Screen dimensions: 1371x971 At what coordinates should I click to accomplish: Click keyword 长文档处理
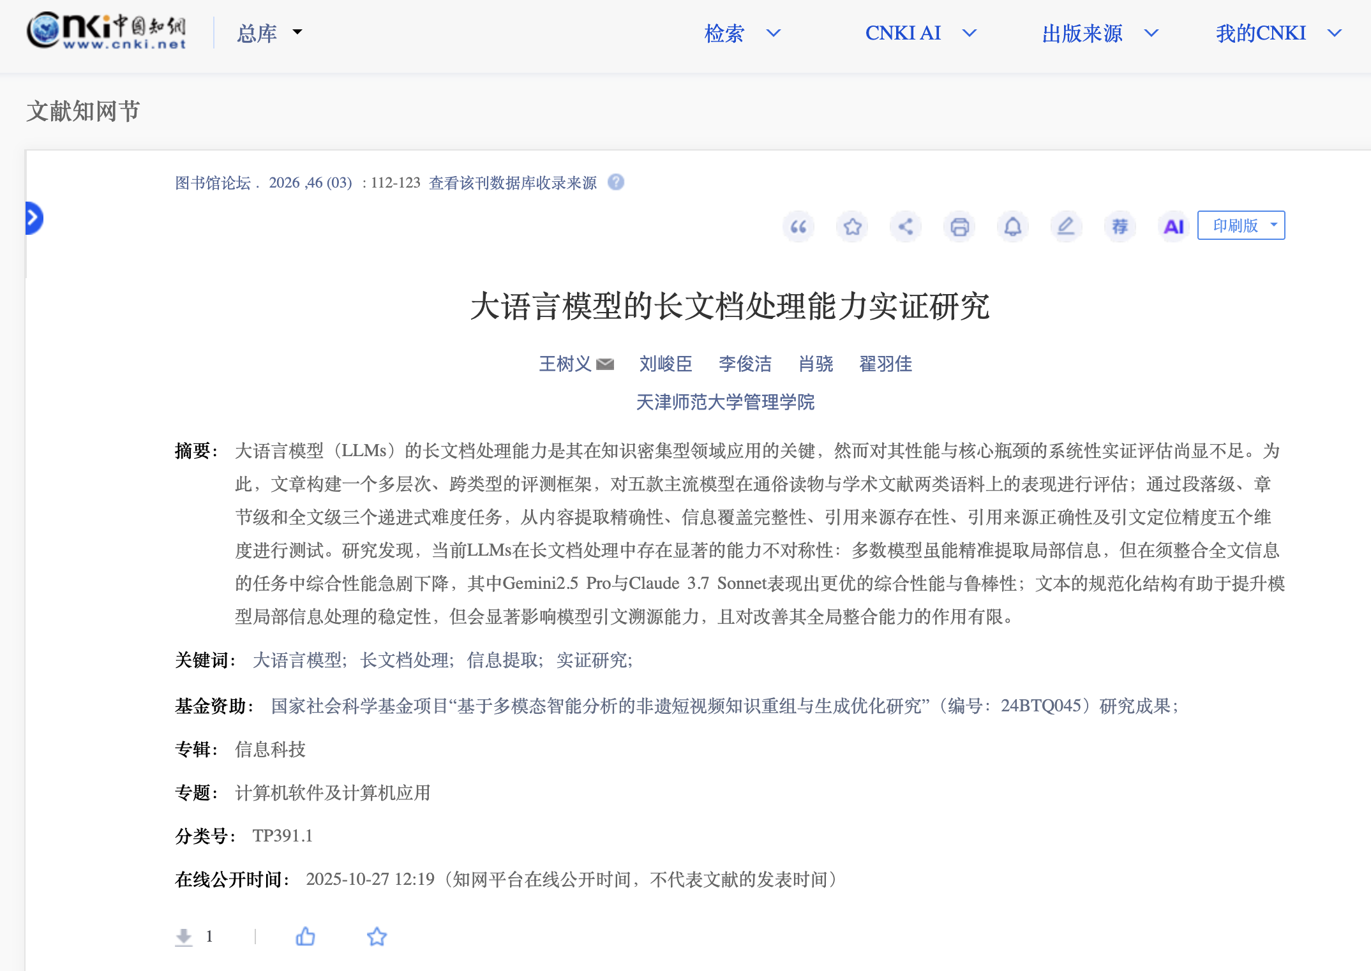click(405, 660)
